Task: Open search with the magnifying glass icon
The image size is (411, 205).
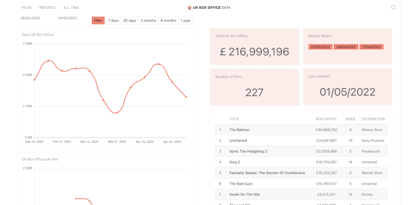Action: (393, 7)
